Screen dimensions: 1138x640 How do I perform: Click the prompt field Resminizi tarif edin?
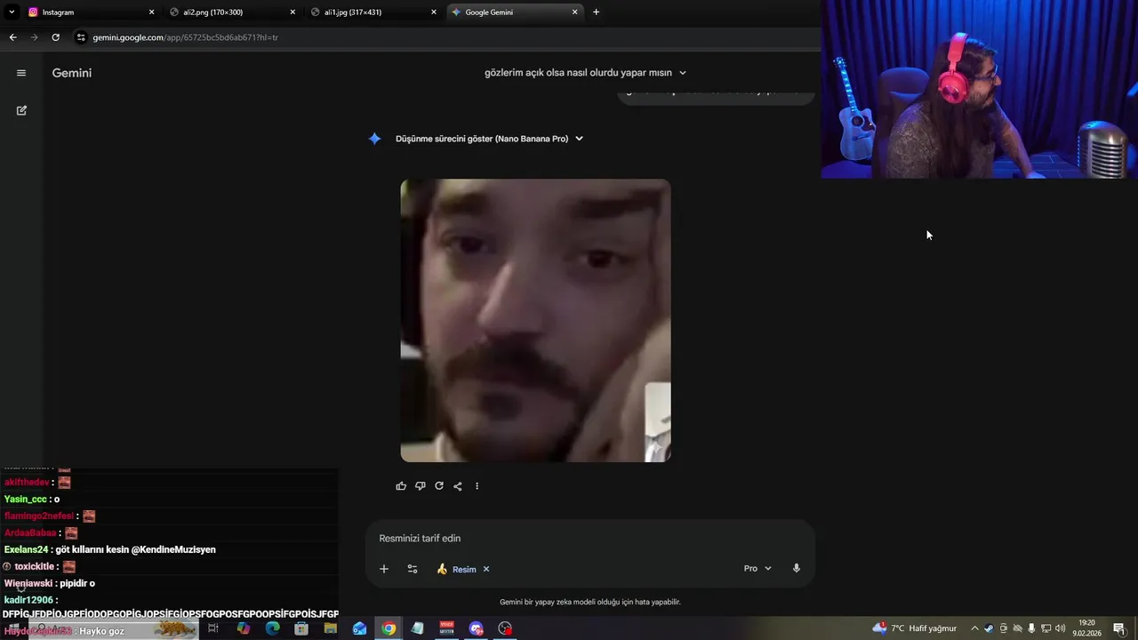pyautogui.click(x=420, y=539)
